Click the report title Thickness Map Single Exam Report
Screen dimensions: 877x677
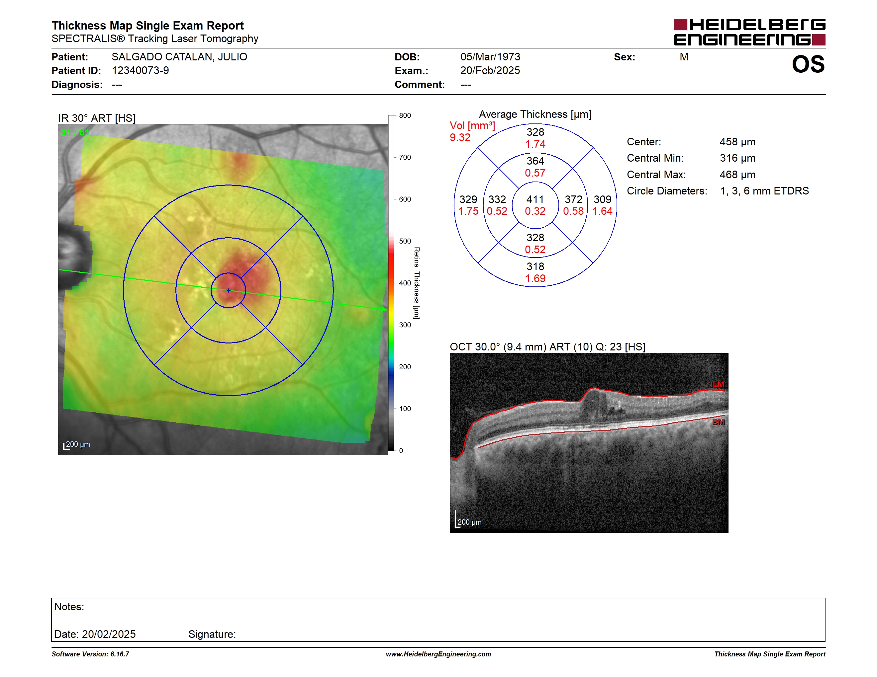pos(147,26)
